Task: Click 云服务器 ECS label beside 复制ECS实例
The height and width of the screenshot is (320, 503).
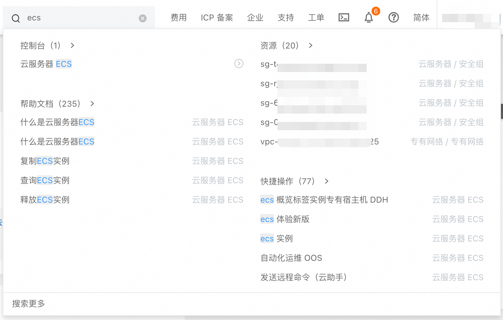Action: [x=218, y=161]
